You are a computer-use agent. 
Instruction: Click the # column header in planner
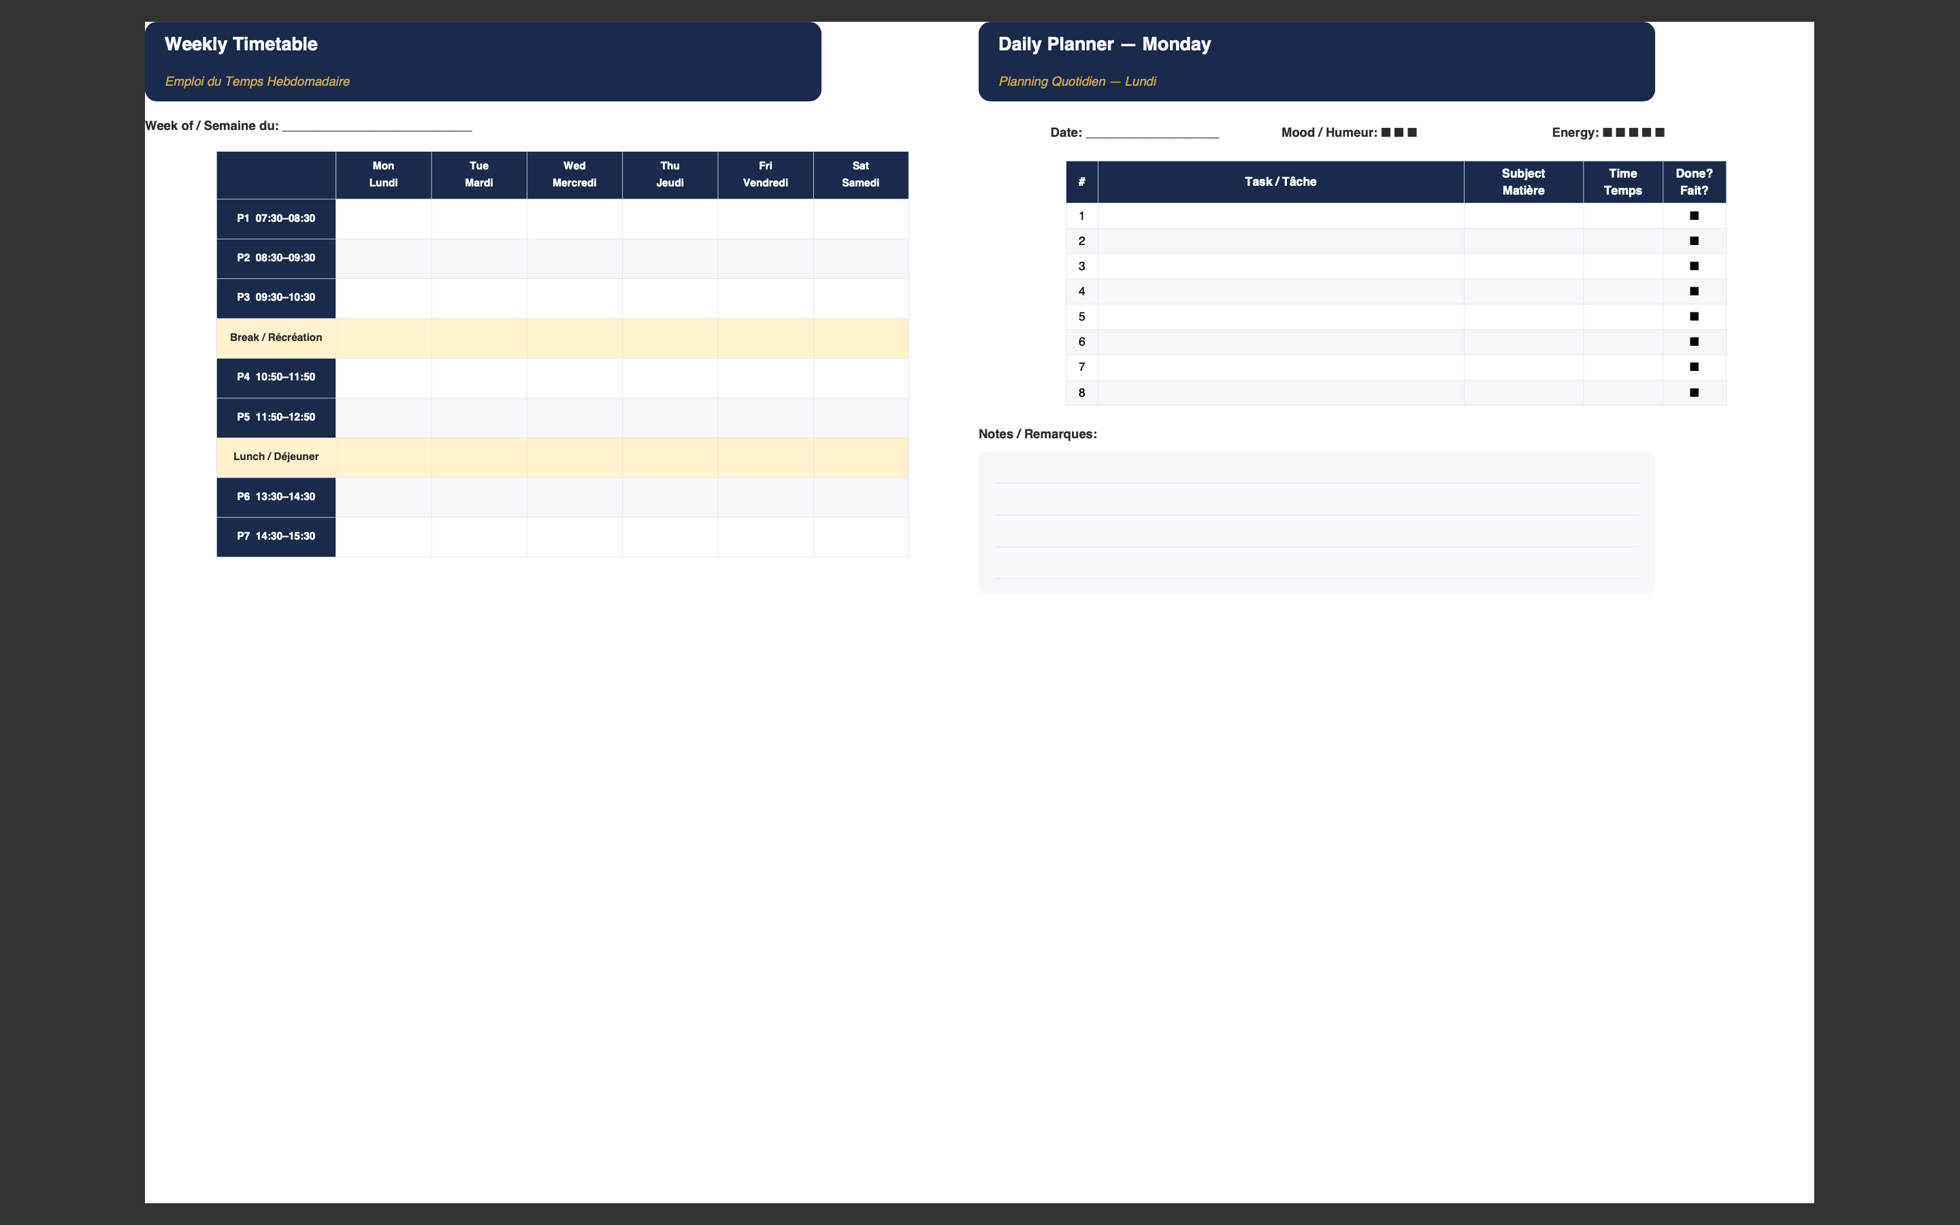(x=1082, y=182)
